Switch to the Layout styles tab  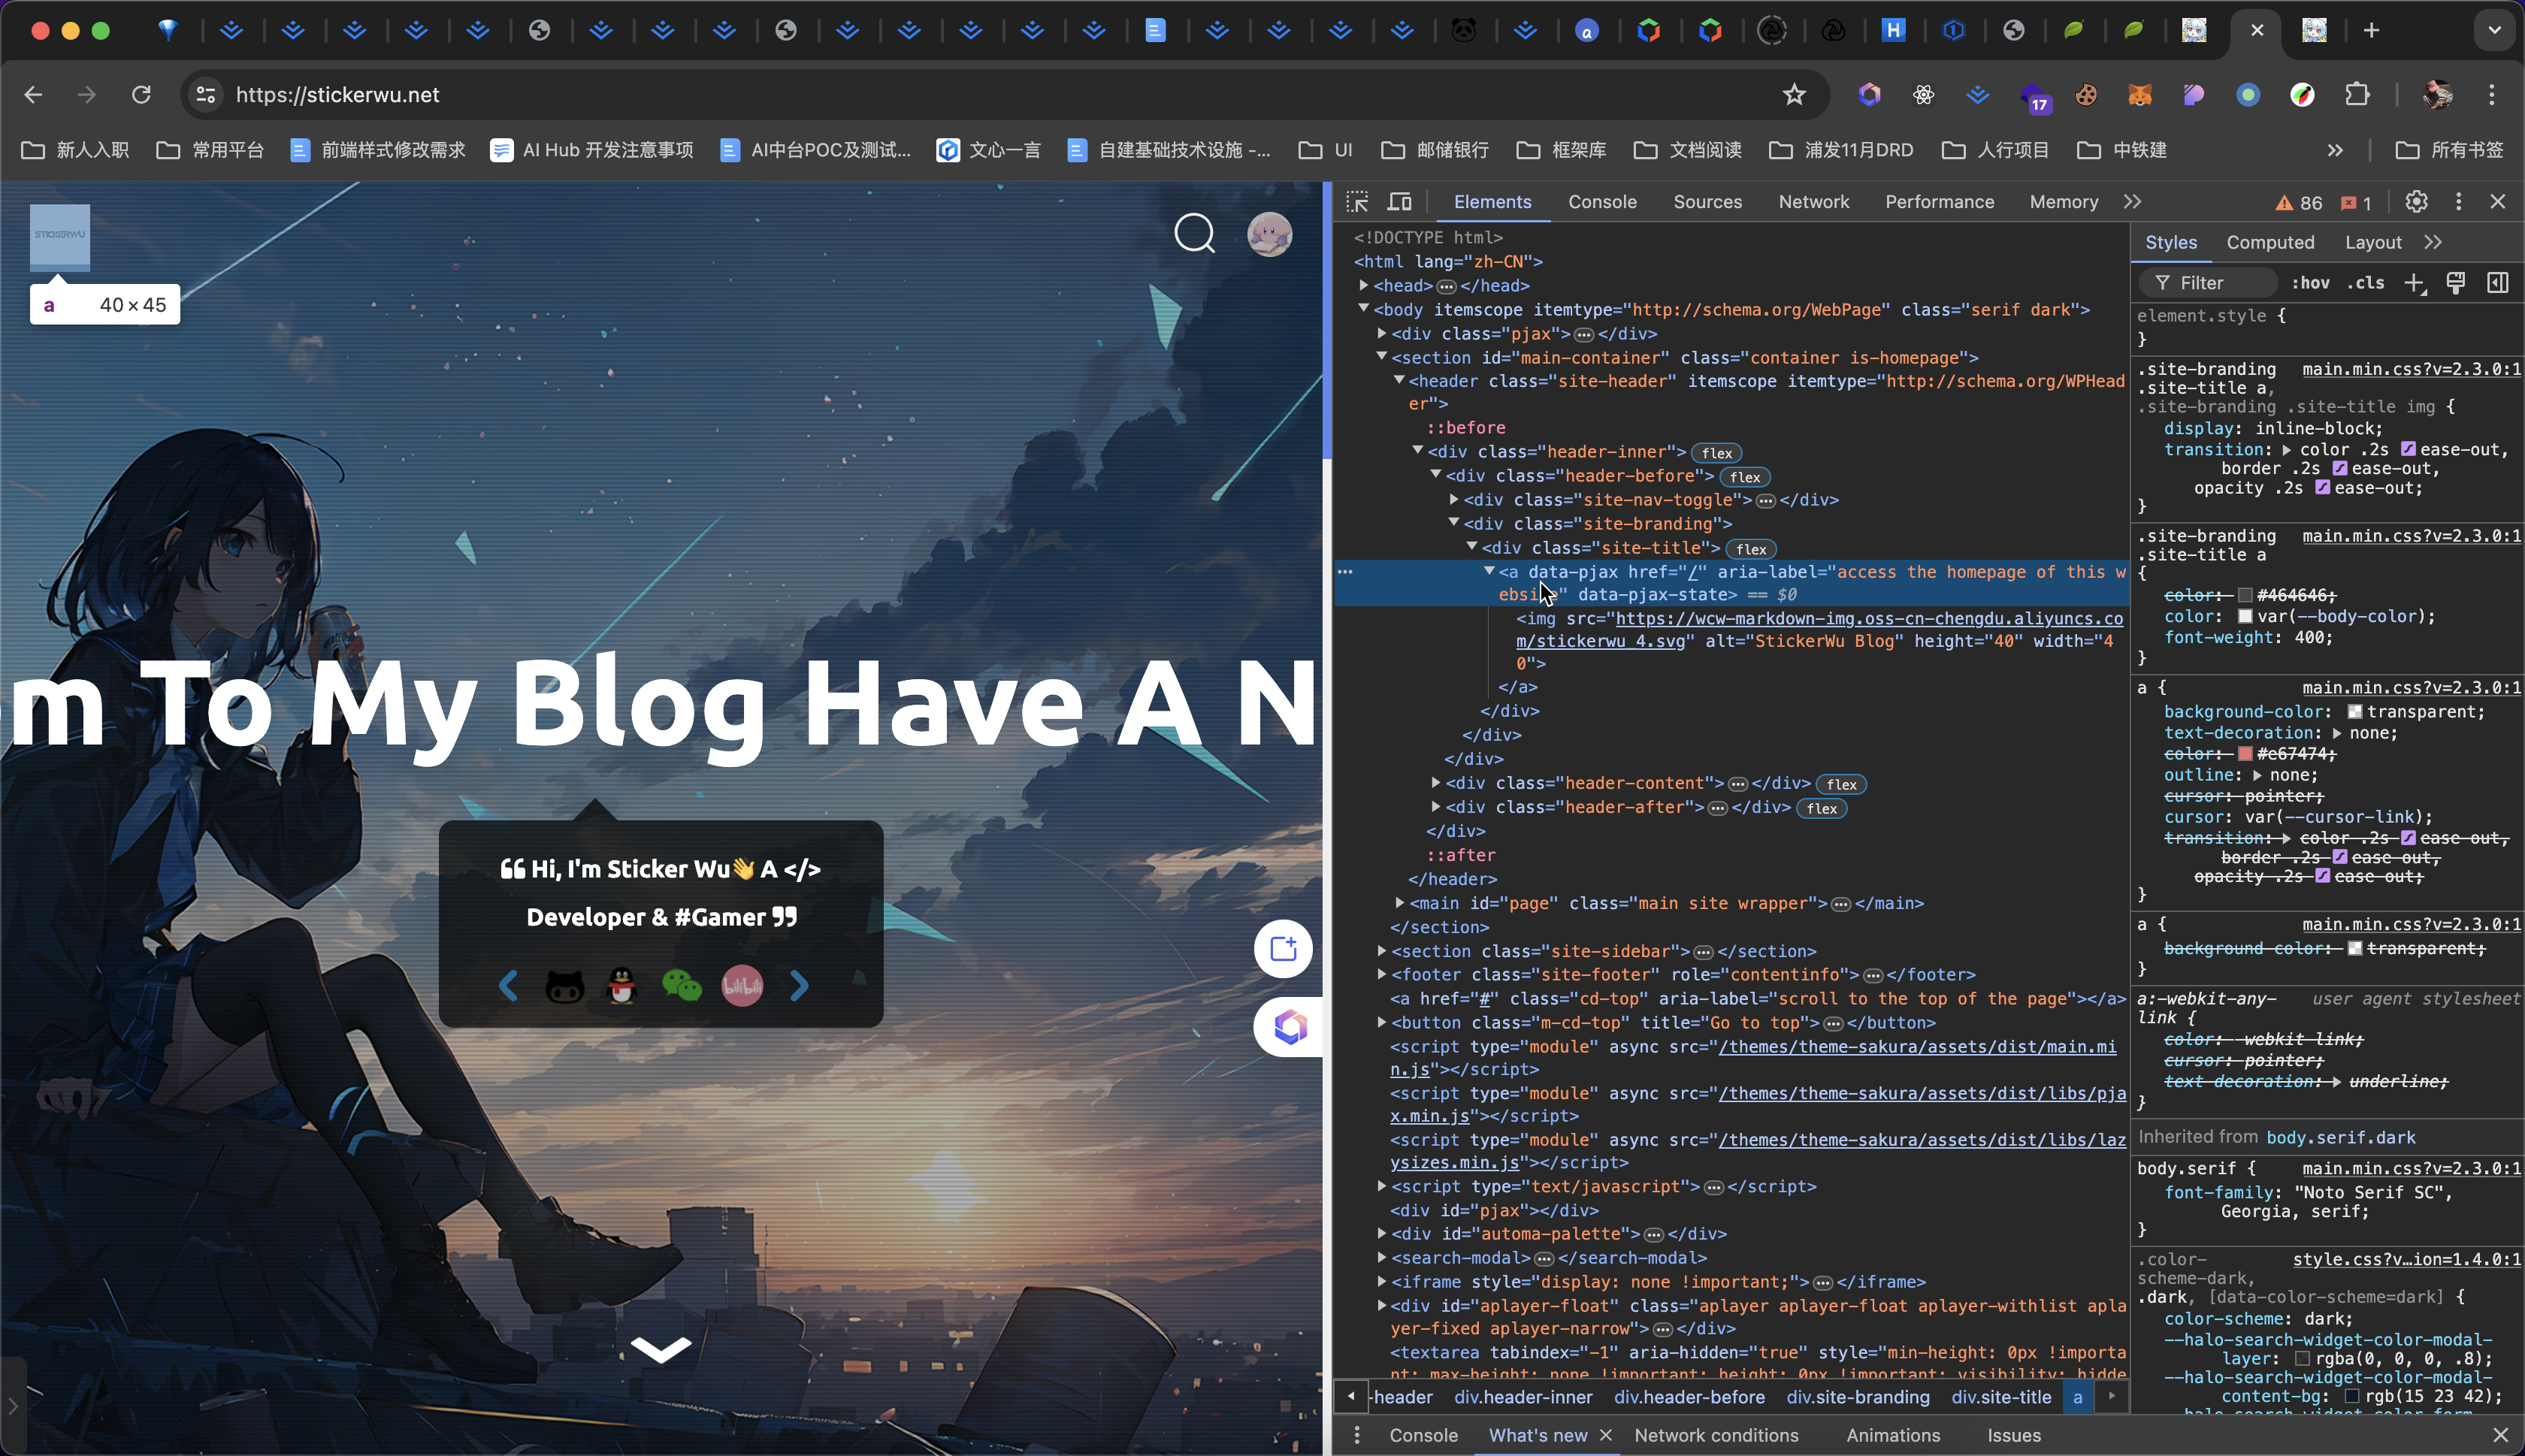[x=2373, y=243]
